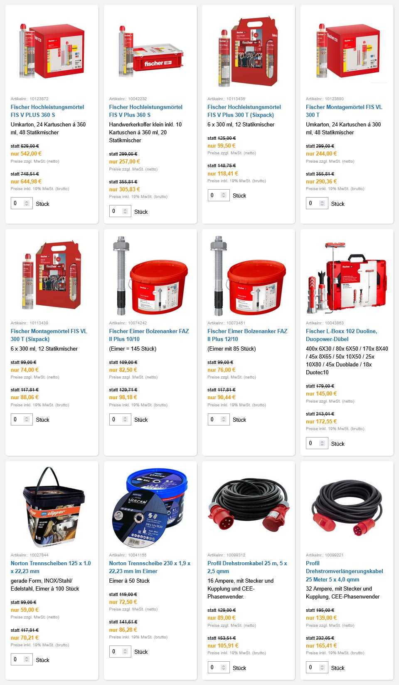Open Profil Drehstromverlängerungskabel 25 Meter 4,0 qmm link
Viewport: 399px width, 685px height.
pyautogui.click(x=344, y=571)
